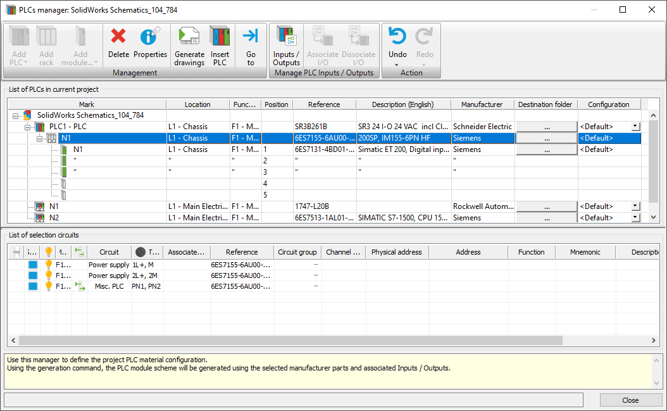The width and height of the screenshot is (667, 411).
Task: Sort PLC list by Location column header
Action: tap(197, 104)
